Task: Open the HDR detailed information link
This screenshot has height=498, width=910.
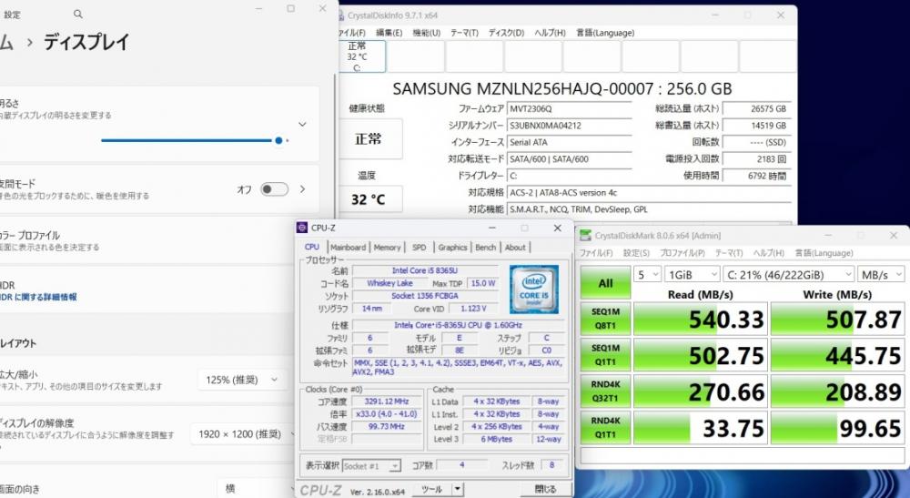Action: pos(38,297)
